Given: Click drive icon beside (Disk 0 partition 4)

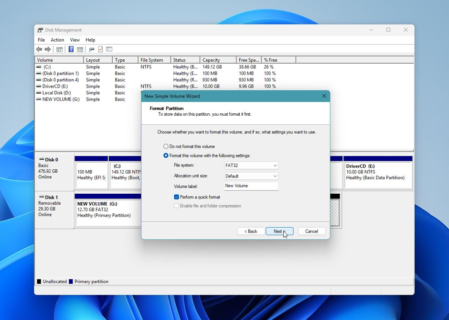Looking at the screenshot, I should [x=39, y=80].
